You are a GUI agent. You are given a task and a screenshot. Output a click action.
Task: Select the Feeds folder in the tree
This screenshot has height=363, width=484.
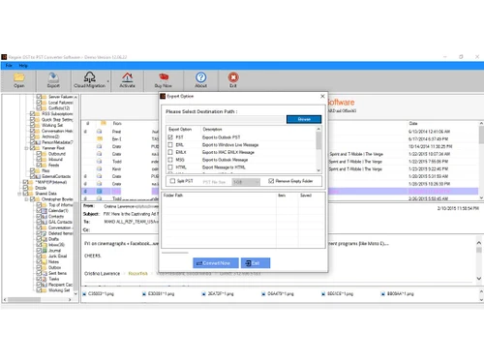[54, 166]
